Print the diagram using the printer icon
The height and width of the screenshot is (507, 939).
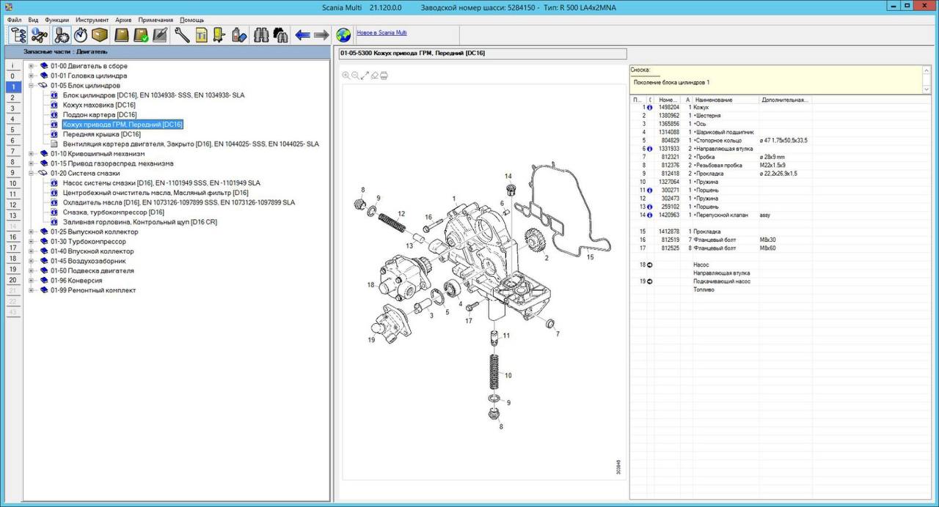coord(384,75)
